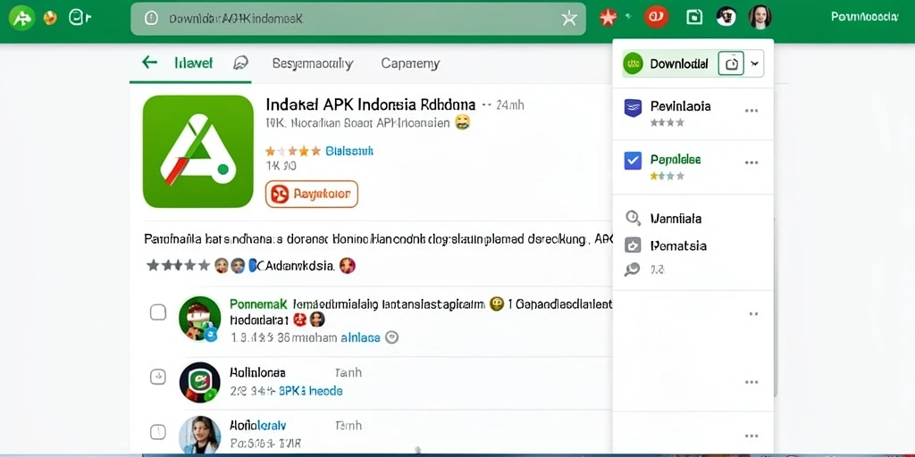
Task: Open the three-dot menu beside Ponnemak review
Action: tap(753, 314)
